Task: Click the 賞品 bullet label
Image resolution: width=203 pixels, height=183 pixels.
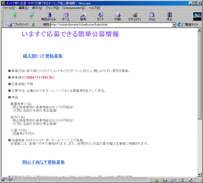Action: pyautogui.click(x=13, y=97)
